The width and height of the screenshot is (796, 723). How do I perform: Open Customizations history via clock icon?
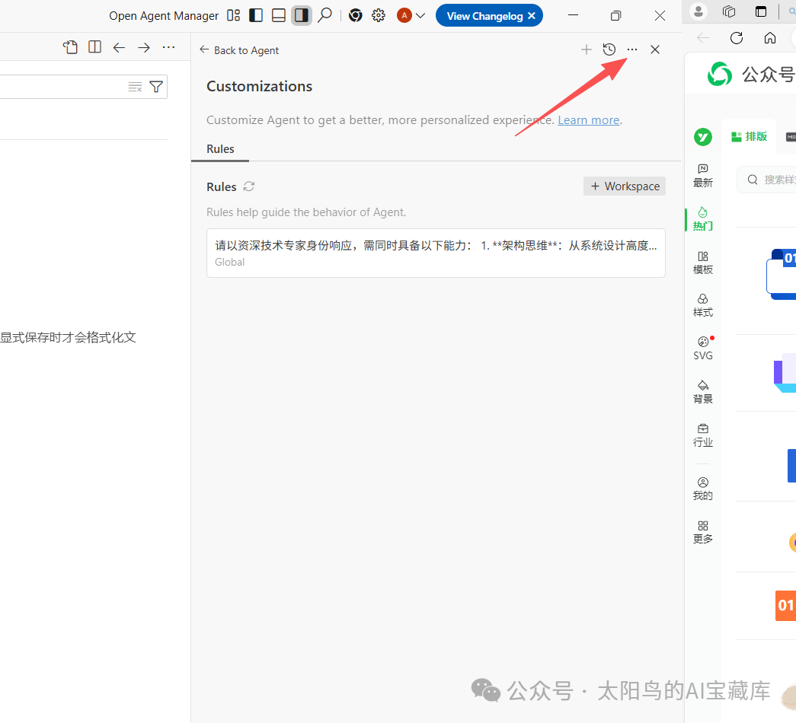(x=609, y=49)
